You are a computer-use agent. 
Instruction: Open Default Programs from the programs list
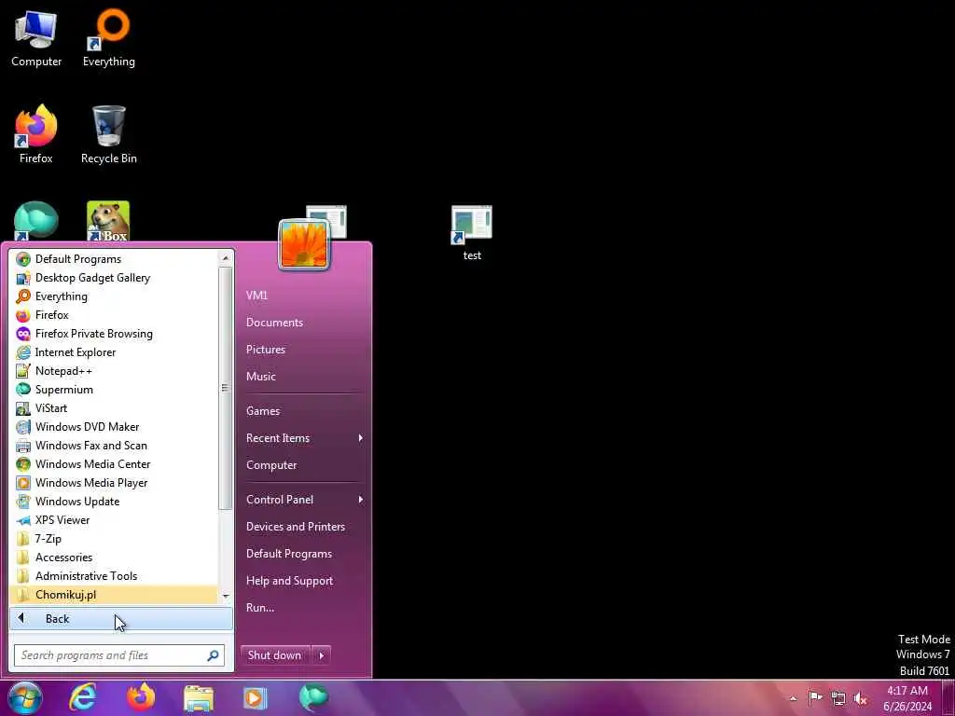click(114, 259)
